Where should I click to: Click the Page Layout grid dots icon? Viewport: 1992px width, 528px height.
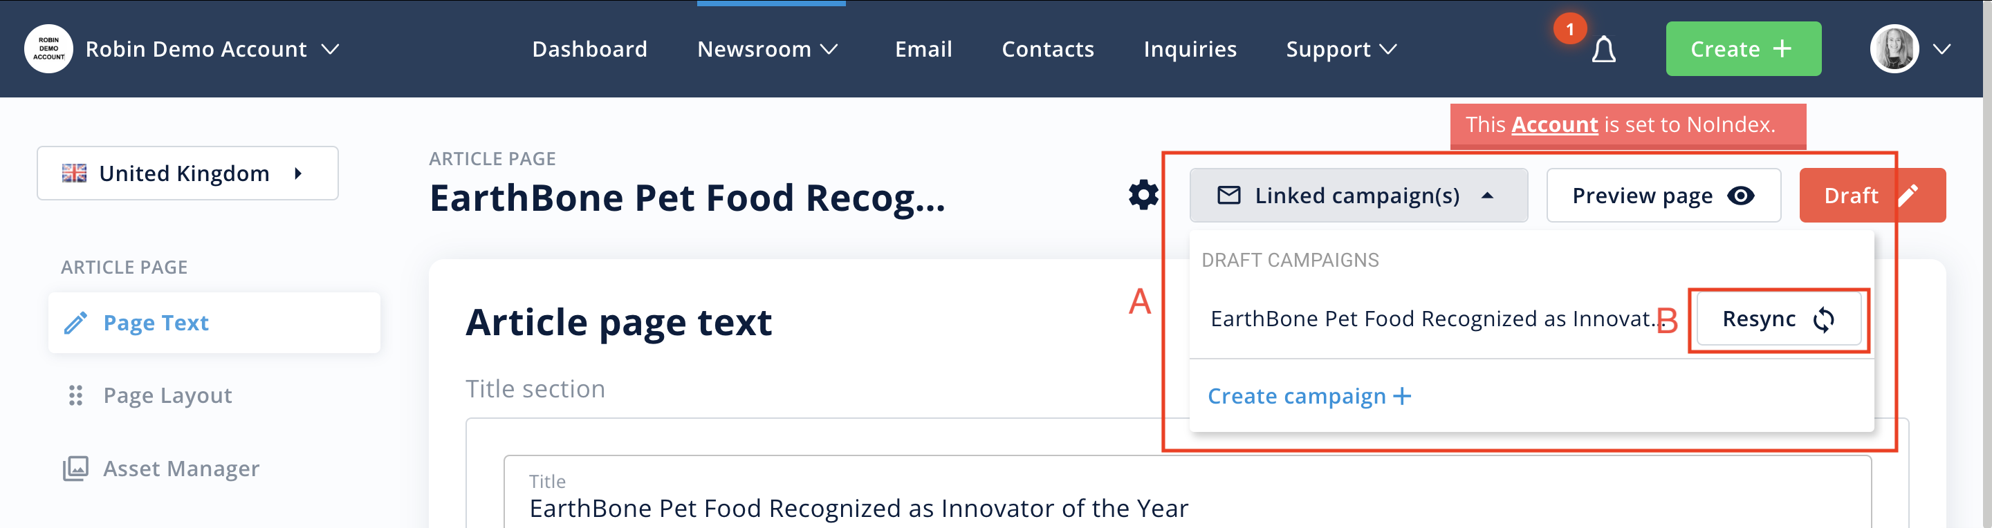click(75, 395)
